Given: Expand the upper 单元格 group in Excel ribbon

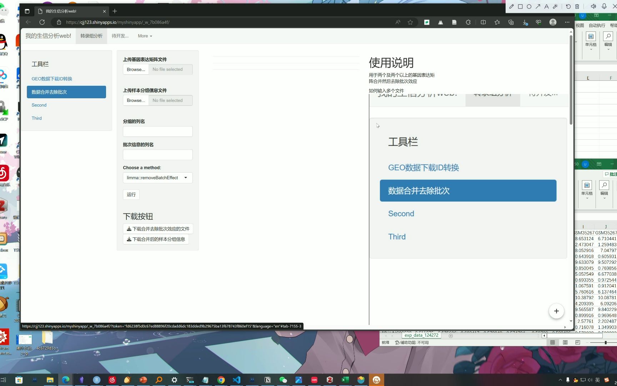Looking at the screenshot, I should click(591, 41).
